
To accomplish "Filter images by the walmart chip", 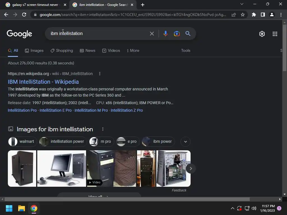I will pyautogui.click(x=22, y=141).
